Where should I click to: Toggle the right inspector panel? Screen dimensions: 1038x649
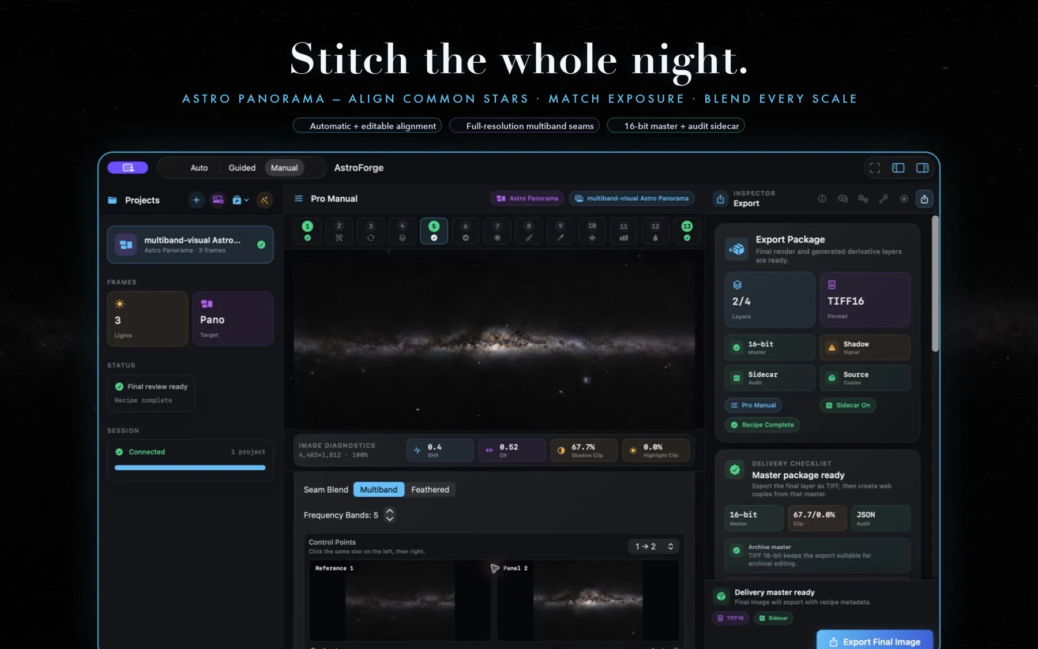click(x=922, y=168)
